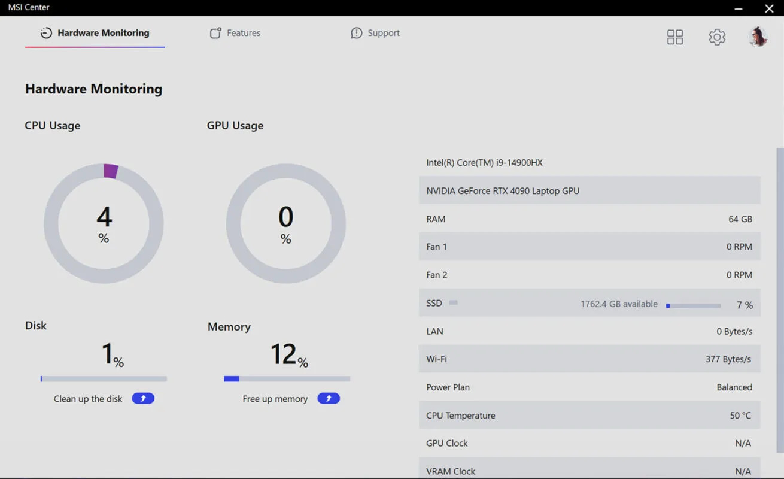Select the Power Plan row

point(589,387)
